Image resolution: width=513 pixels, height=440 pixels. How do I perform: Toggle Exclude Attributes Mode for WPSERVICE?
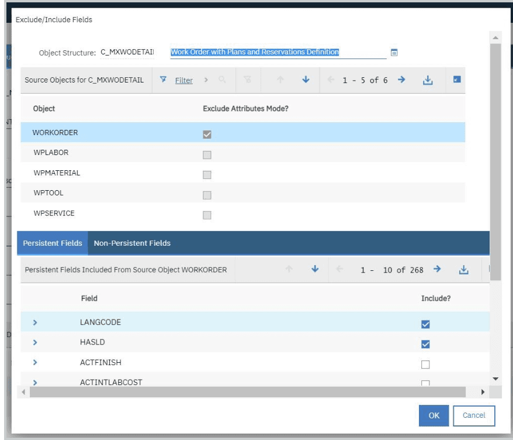[x=207, y=215]
